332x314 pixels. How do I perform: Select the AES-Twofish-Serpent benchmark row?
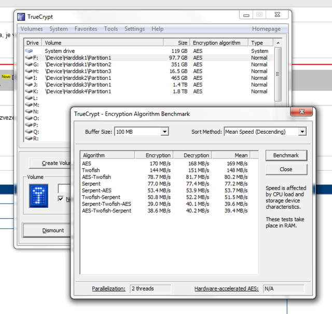click(x=169, y=211)
